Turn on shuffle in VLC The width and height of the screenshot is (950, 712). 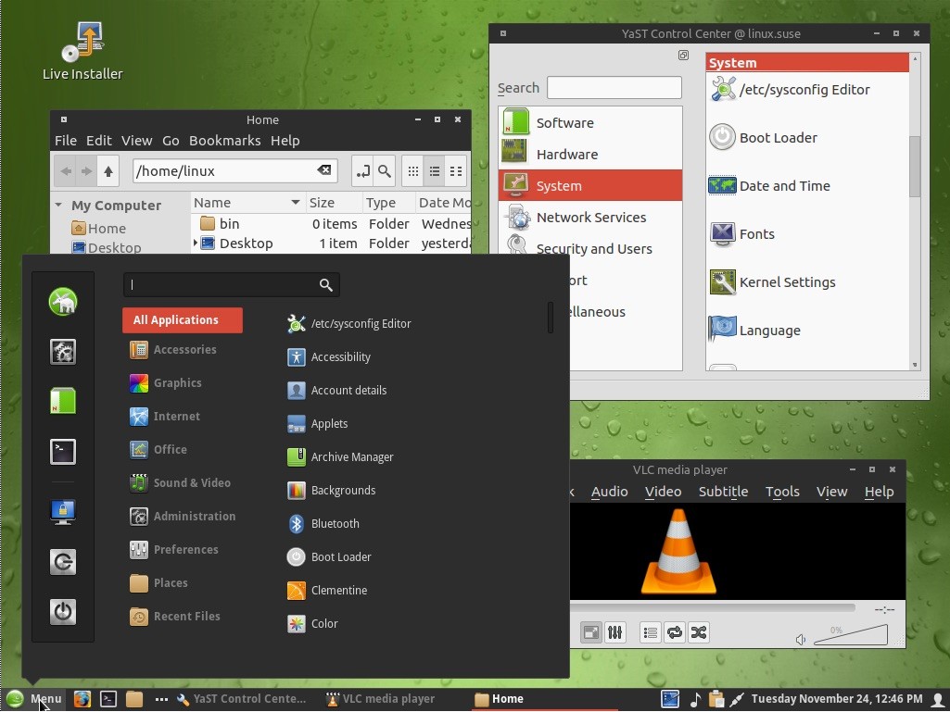[698, 632]
